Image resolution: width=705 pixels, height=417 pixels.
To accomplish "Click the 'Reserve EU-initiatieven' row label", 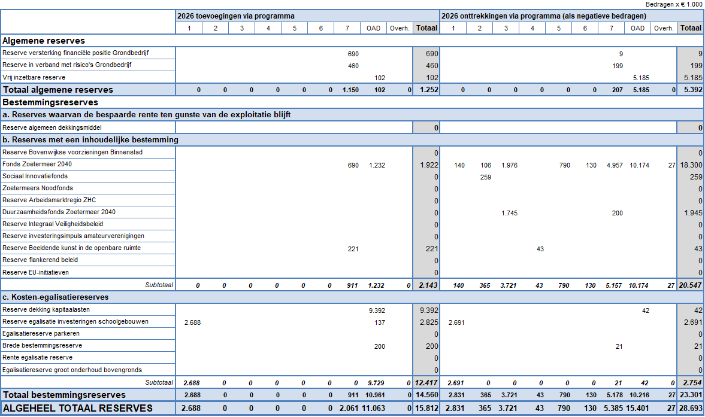I will [35, 272].
